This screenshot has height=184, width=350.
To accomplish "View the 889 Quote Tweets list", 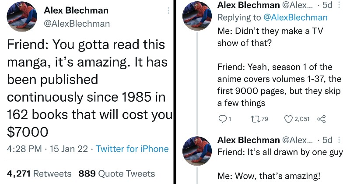I will [x=116, y=173].
